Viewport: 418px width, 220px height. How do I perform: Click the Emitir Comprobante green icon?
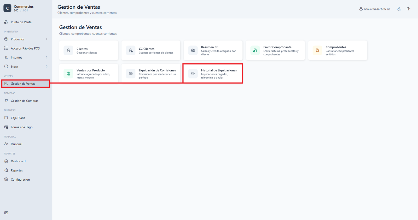pyautogui.click(x=255, y=50)
